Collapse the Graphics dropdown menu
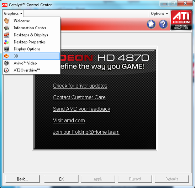The image size is (195, 188). point(13,14)
